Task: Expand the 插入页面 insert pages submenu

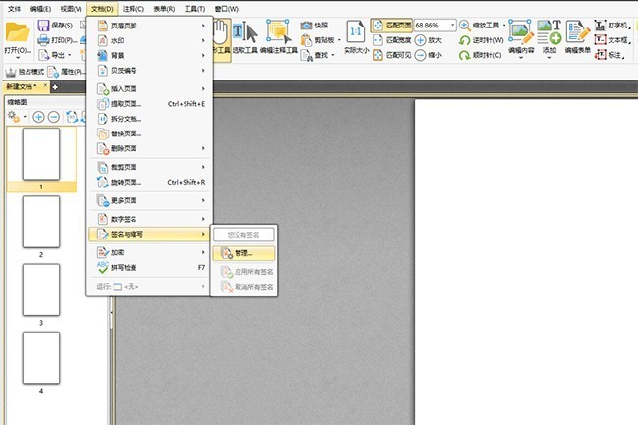Action: click(150, 88)
